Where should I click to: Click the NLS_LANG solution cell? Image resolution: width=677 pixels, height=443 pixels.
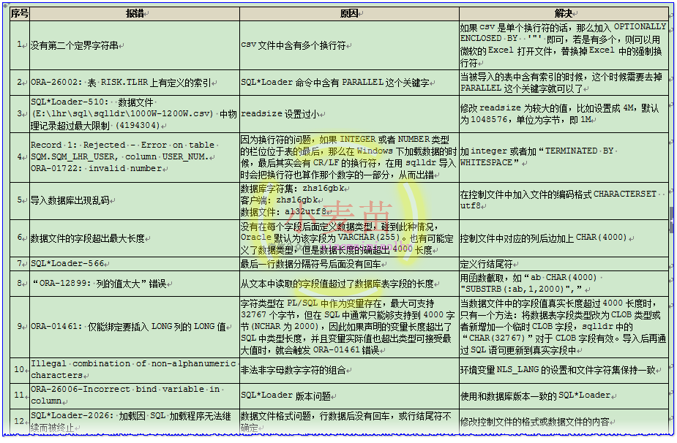coord(564,370)
